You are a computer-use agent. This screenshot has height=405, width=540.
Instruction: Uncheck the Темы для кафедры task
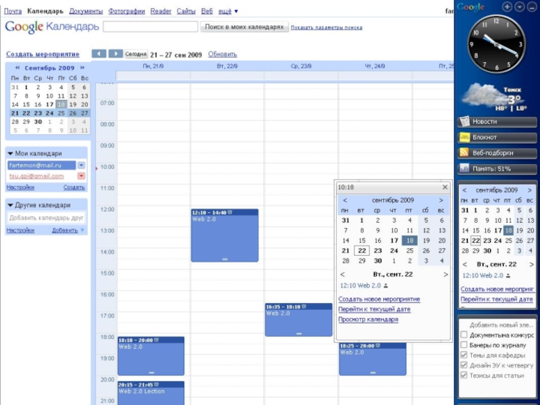click(x=464, y=355)
